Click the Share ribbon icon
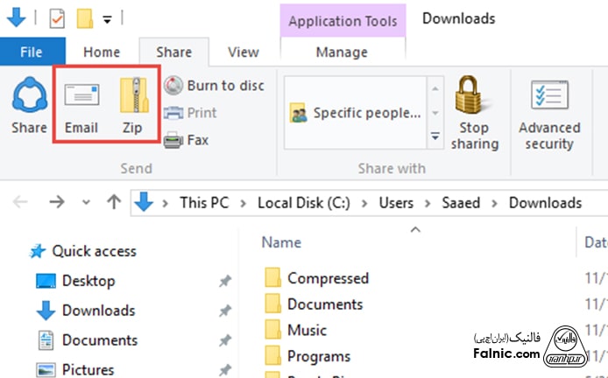The height and width of the screenshot is (378, 608). [x=29, y=106]
